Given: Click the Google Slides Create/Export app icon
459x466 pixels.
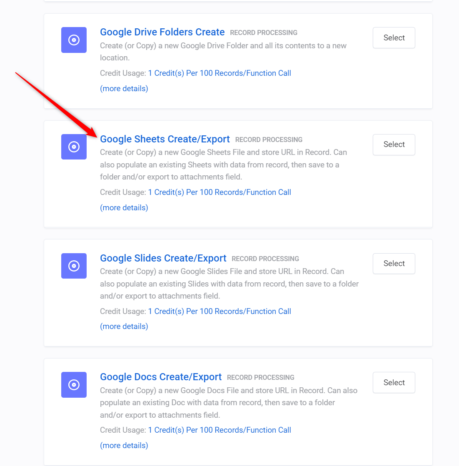Looking at the screenshot, I should (74, 266).
